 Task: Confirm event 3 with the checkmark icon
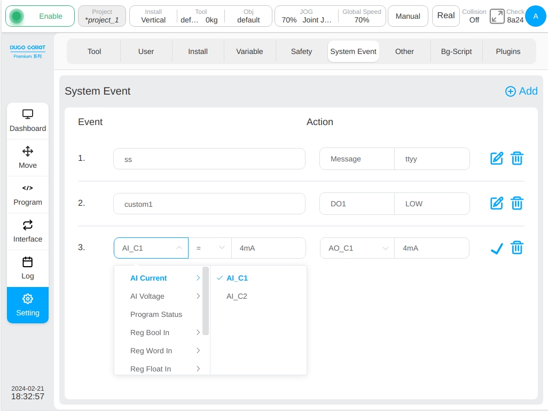[496, 248]
